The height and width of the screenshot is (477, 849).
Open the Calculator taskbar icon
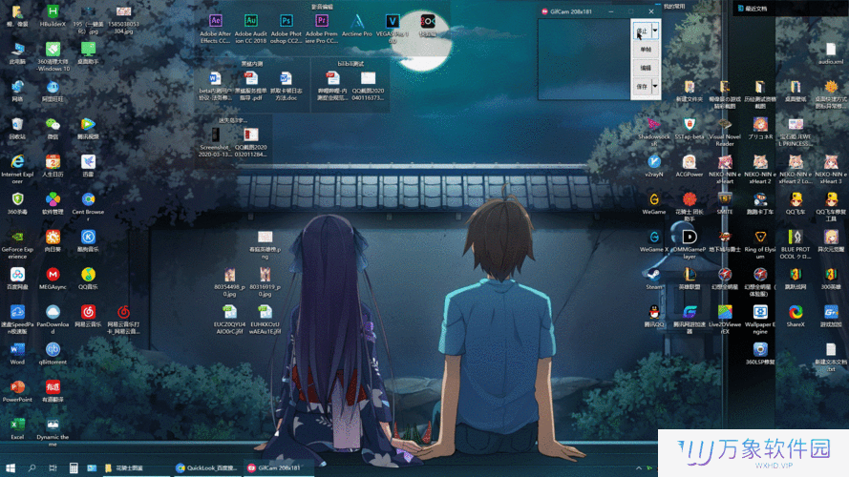[74, 467]
